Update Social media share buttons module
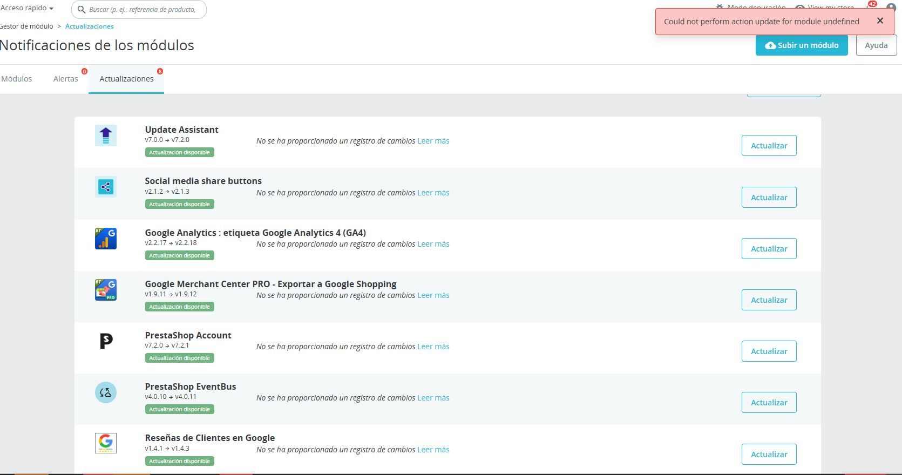The height and width of the screenshot is (475, 902). (x=769, y=198)
